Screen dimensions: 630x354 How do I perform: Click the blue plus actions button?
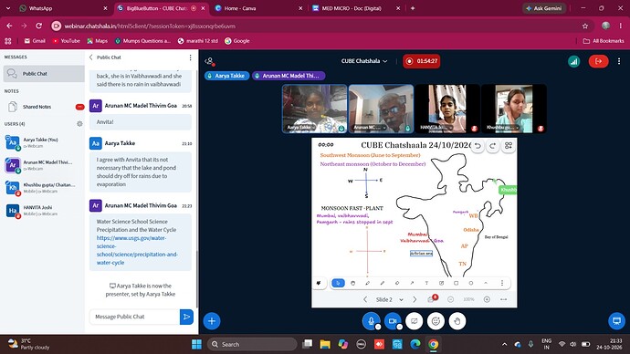click(x=212, y=321)
